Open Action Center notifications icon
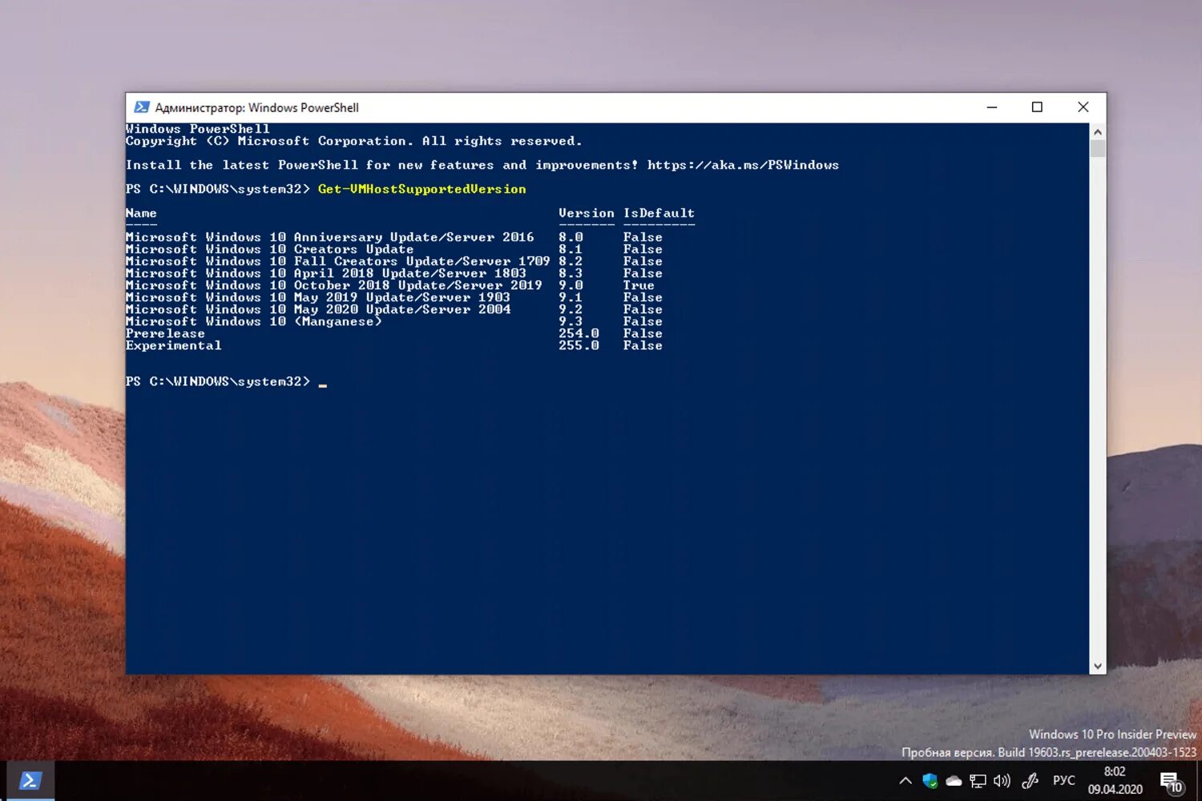The width and height of the screenshot is (1202, 801). [x=1171, y=782]
